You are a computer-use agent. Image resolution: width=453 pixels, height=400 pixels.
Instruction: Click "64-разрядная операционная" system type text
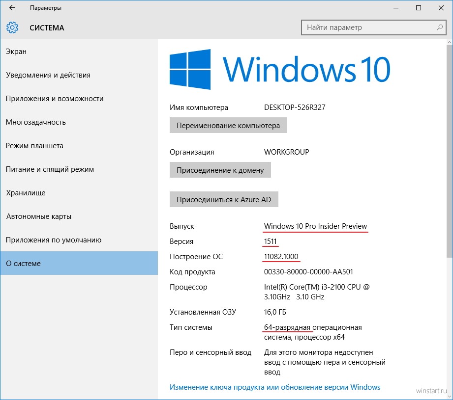(313, 327)
